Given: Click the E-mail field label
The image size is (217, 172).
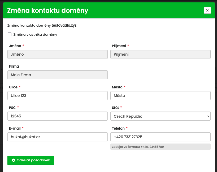Looking at the screenshot, I should tap(15, 128).
